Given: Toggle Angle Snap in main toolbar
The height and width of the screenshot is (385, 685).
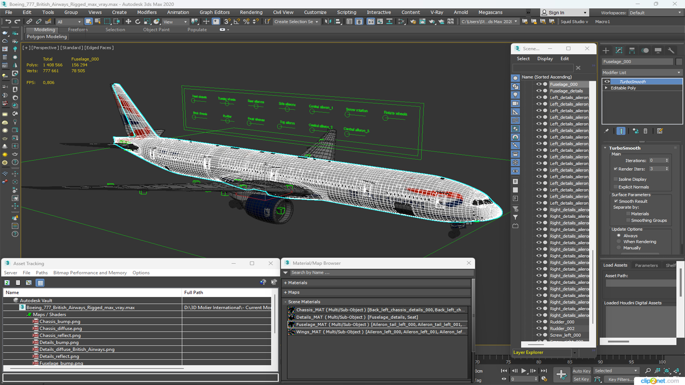Looking at the screenshot, I should (x=237, y=22).
